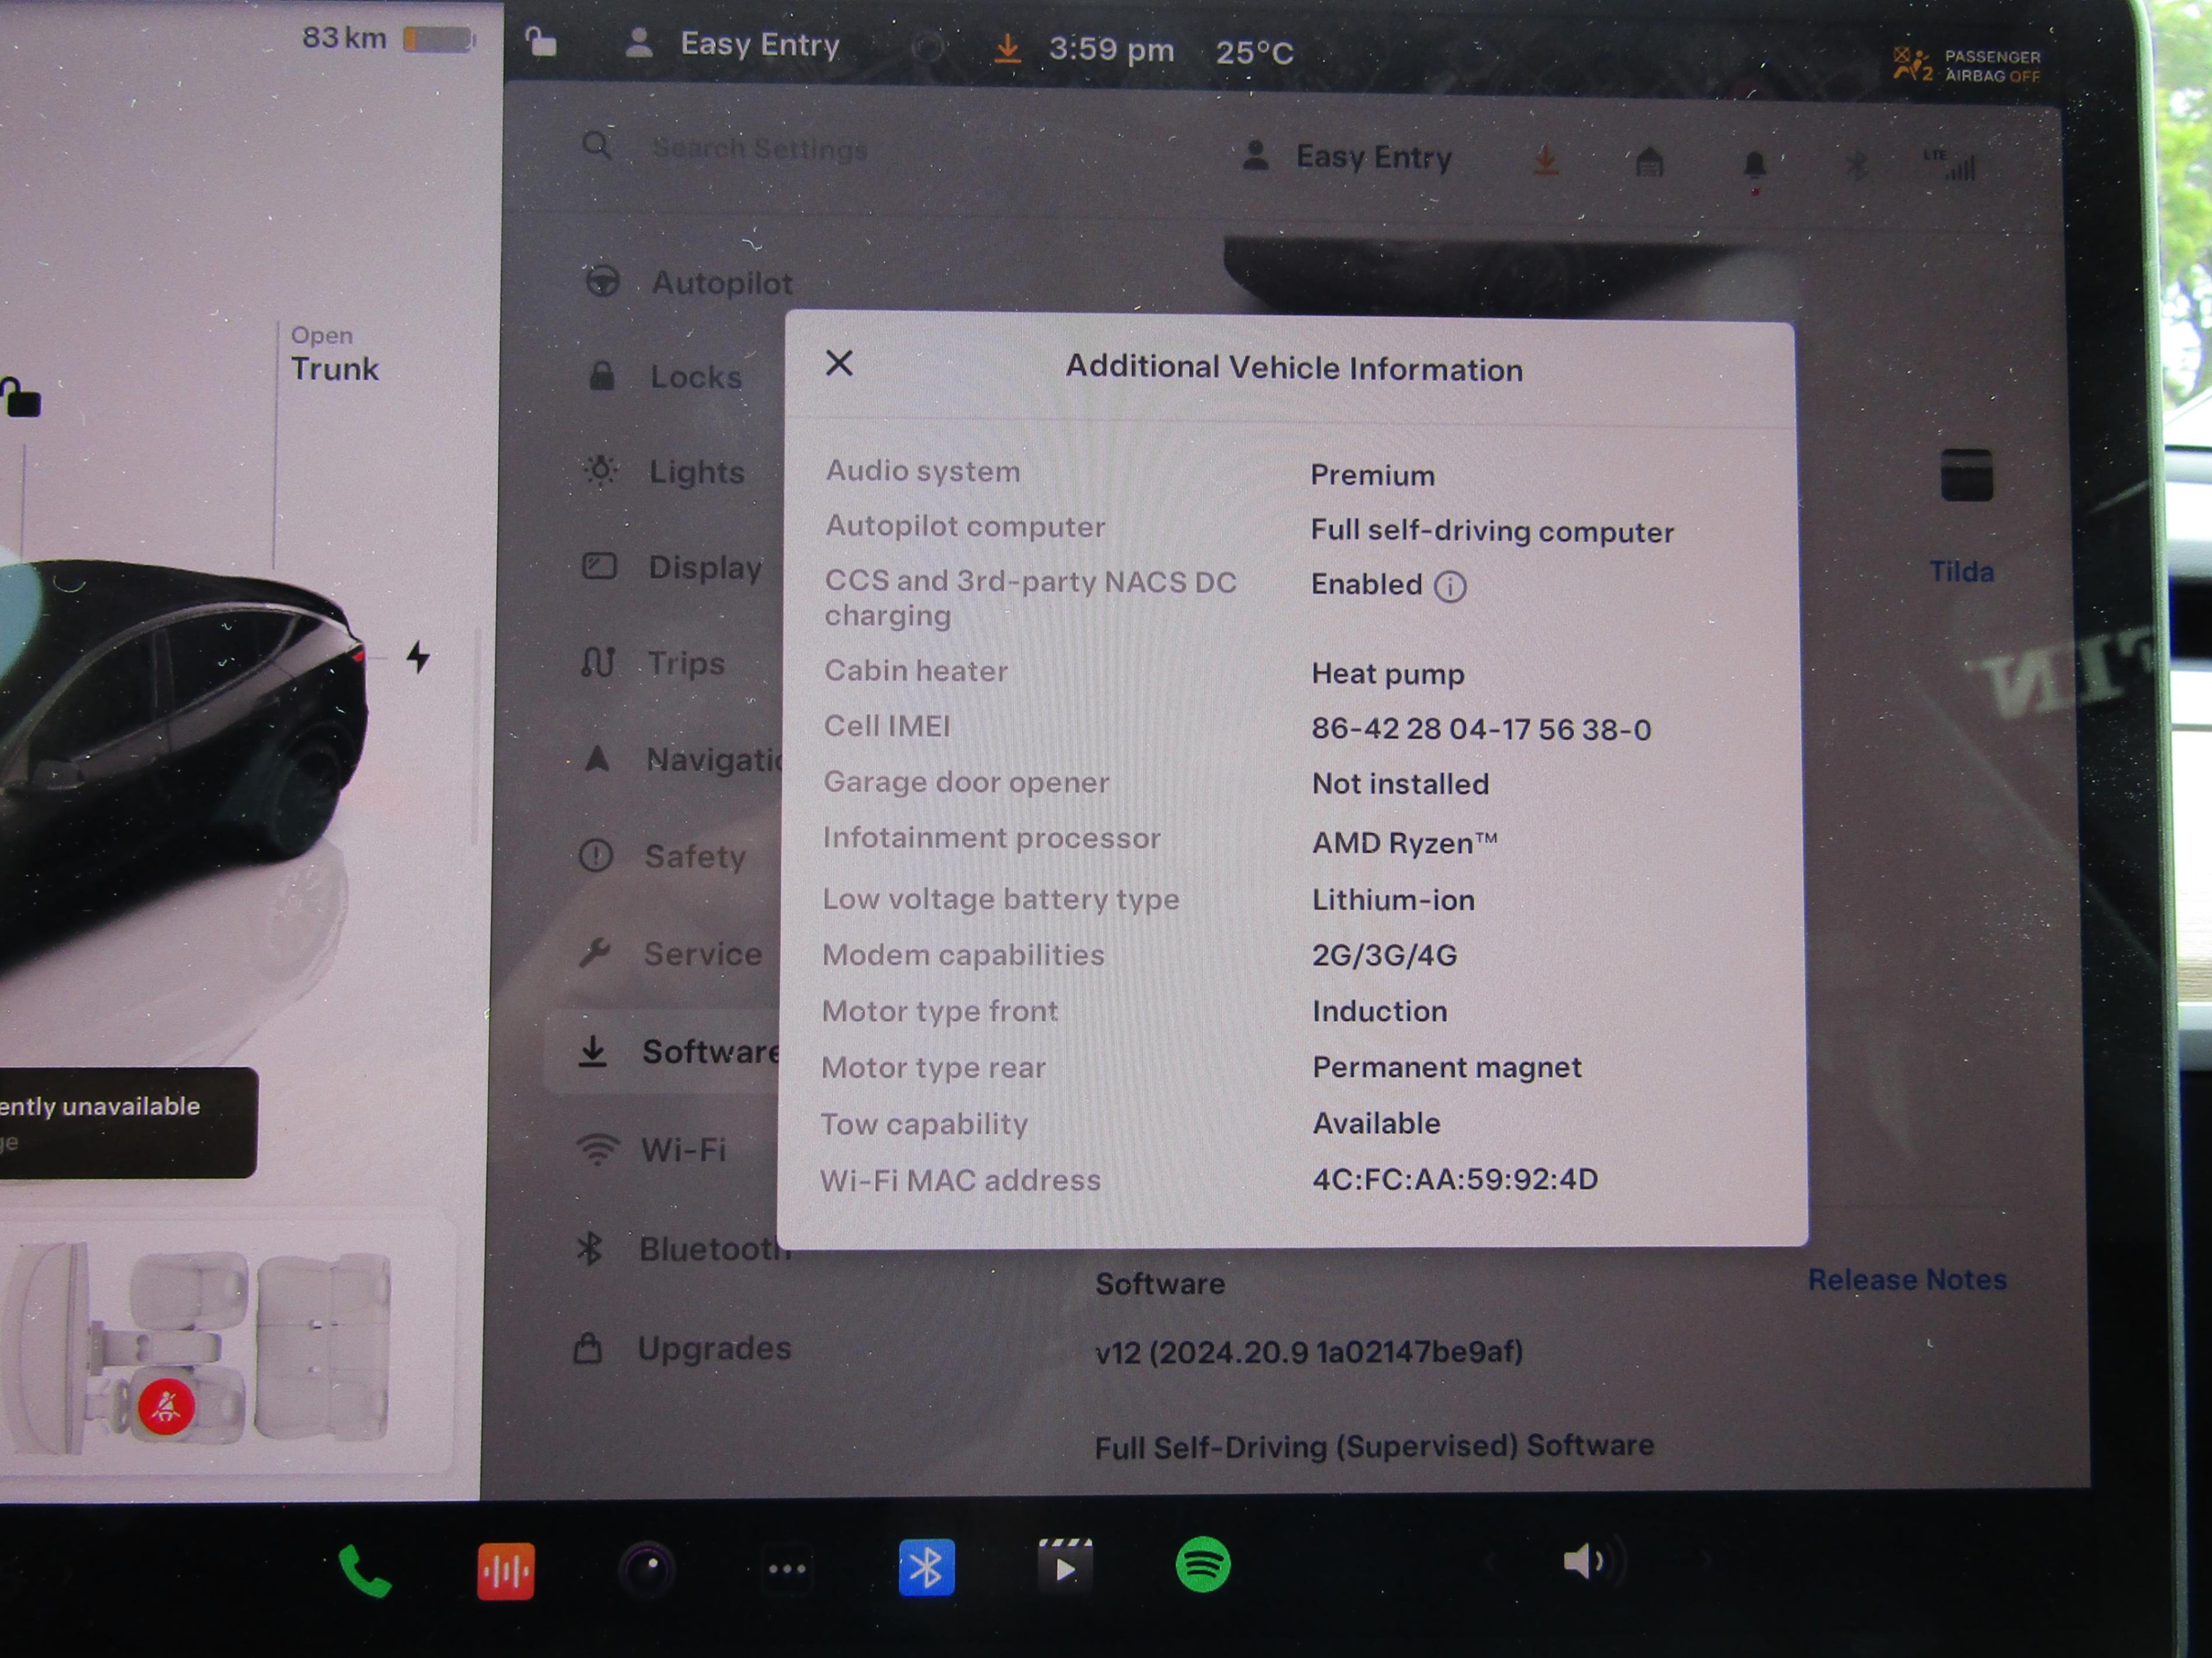Open the dashcam camera icon
The width and height of the screenshot is (2212, 1658).
click(x=647, y=1568)
